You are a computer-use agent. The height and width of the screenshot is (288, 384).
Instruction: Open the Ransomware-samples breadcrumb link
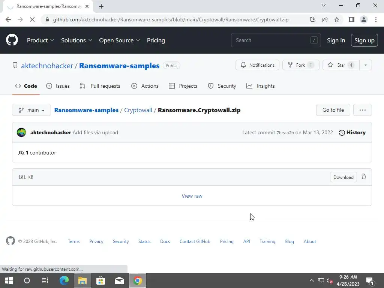click(x=86, y=110)
